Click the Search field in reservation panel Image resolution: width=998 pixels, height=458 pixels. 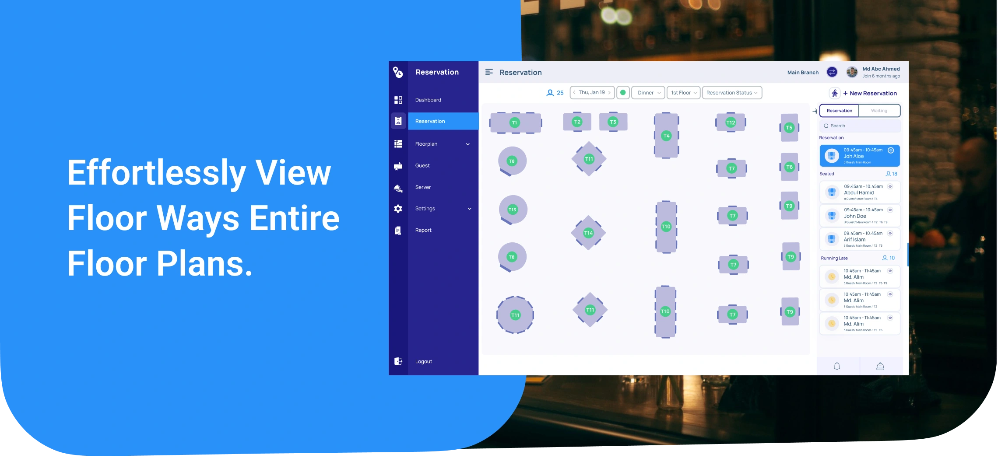(860, 126)
